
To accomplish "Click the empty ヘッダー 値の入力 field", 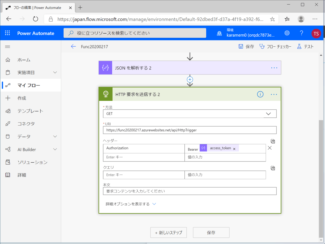I will 225,157.
